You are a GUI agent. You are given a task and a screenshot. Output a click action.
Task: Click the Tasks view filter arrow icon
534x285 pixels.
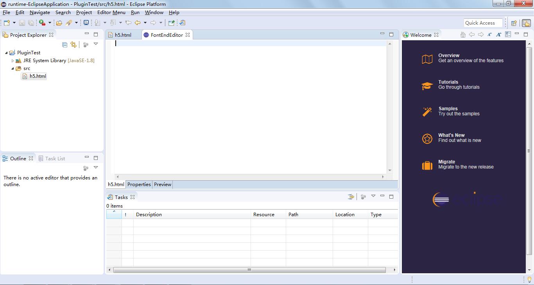coord(351,197)
